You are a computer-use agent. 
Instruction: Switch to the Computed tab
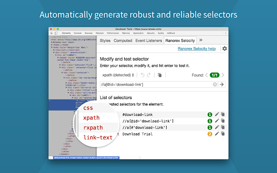(x=123, y=41)
